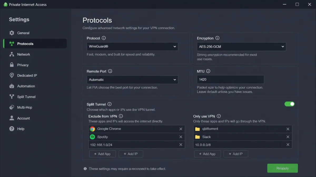Screen dimensions: 316x177
Task: Click the qbittorrent folder icon
Action: coord(197,129)
